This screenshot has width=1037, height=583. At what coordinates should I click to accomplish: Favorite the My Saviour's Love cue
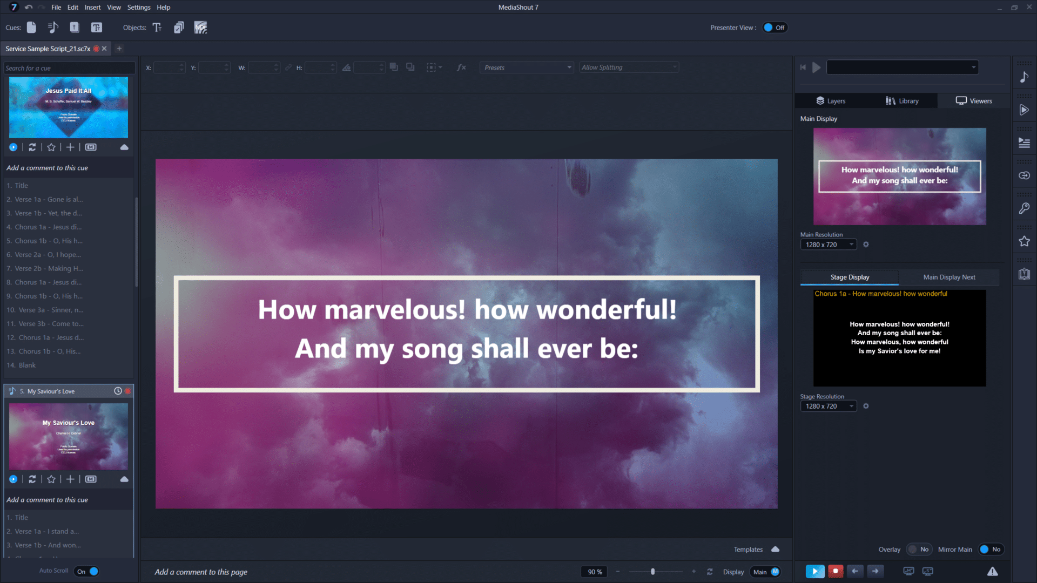(51, 479)
